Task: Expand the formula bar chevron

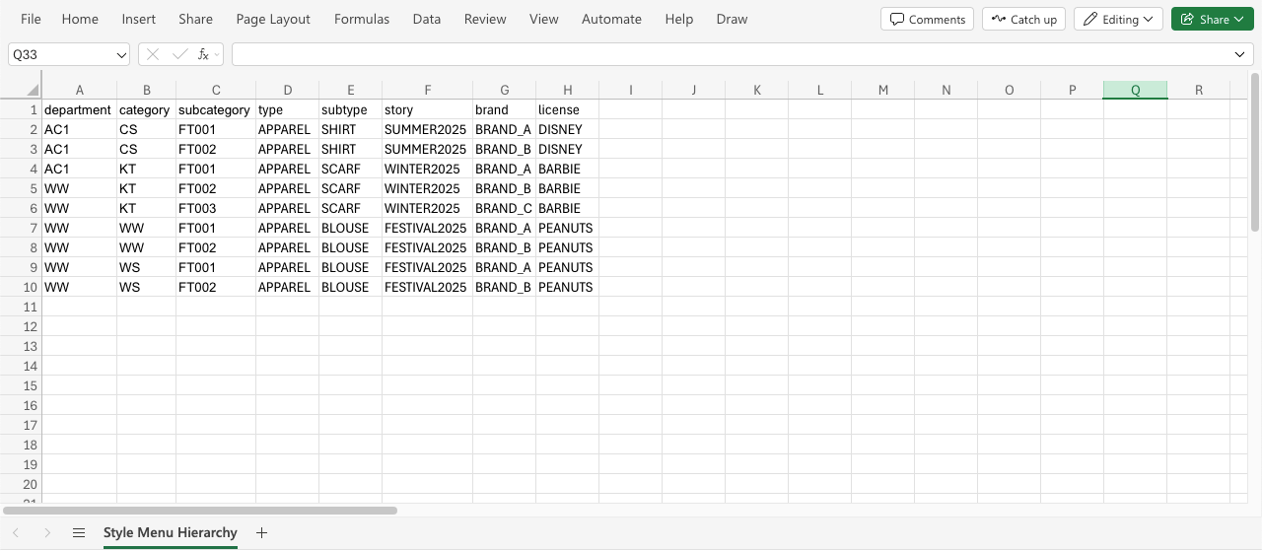Action: (x=1240, y=54)
